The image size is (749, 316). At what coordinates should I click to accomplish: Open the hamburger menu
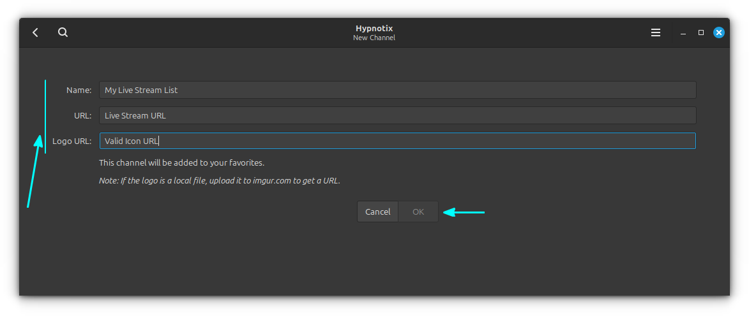[655, 32]
